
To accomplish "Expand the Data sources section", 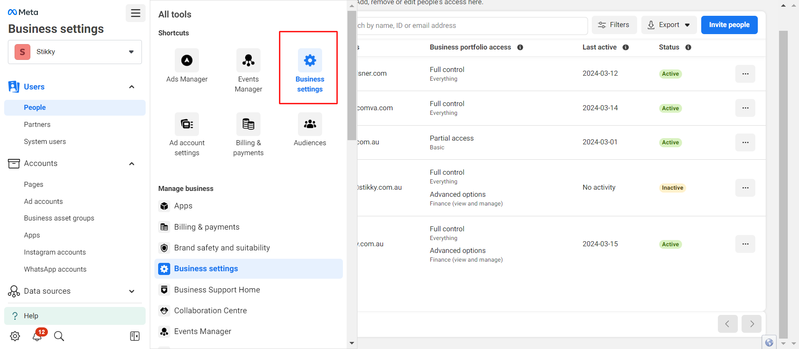I will coord(132,291).
